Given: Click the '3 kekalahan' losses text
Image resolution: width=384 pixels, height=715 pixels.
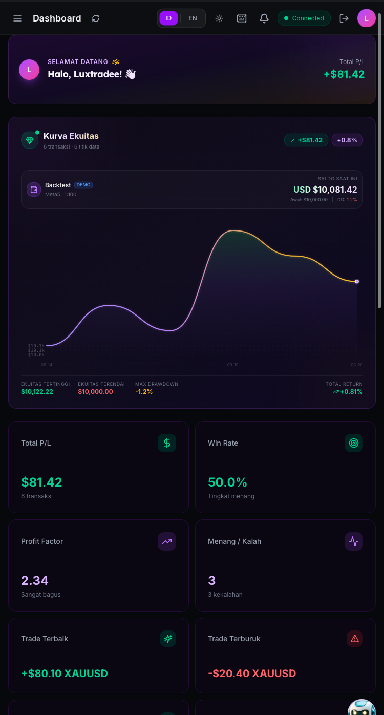Looking at the screenshot, I should point(225,595).
